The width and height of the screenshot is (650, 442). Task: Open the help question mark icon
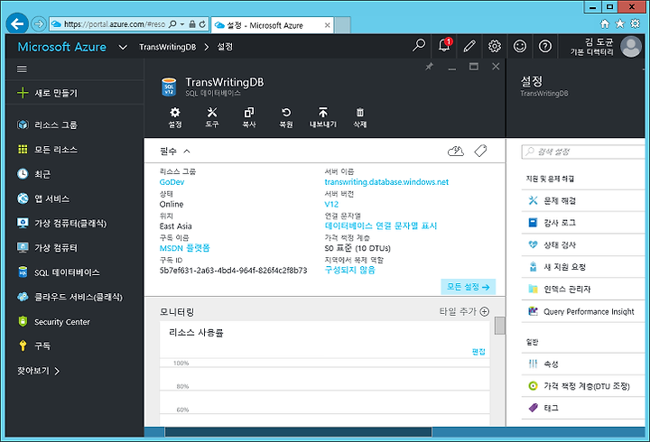pyautogui.click(x=545, y=46)
